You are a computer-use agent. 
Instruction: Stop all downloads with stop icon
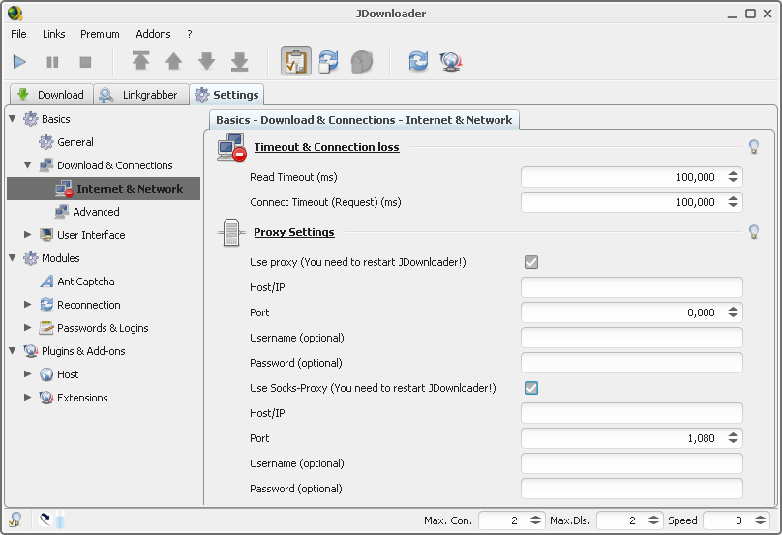tap(85, 62)
